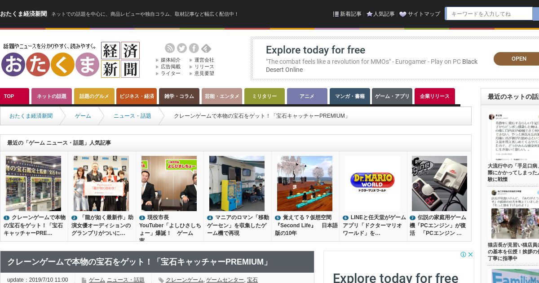Viewport: 539px width, 283px height.
Task: Open the Feedly icon in header
Action: tap(206, 48)
